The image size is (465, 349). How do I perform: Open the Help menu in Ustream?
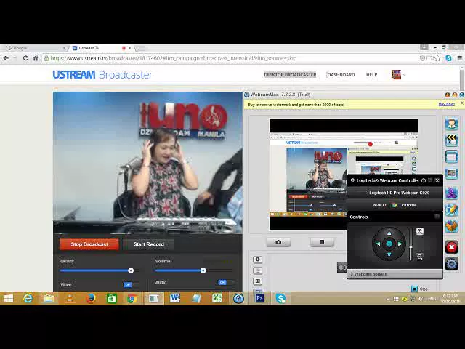[x=371, y=75]
